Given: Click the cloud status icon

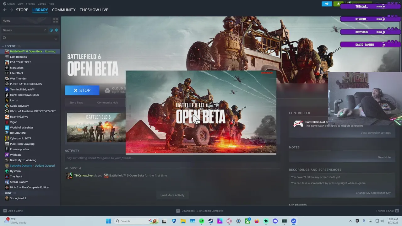Looking at the screenshot, I should pyautogui.click(x=107, y=90).
